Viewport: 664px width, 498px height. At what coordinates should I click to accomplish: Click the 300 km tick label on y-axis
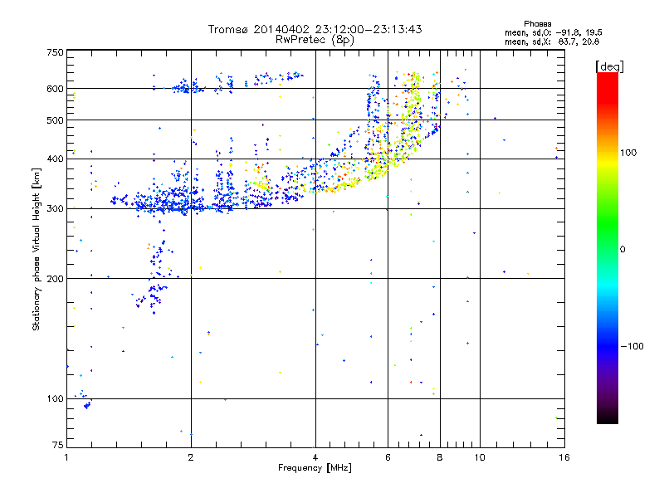point(55,208)
